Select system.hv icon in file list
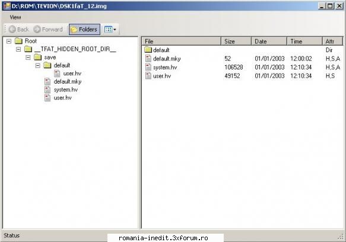 [148, 67]
